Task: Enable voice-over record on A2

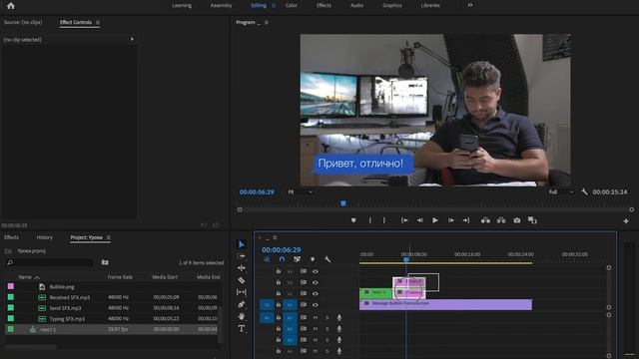Action: point(339,329)
